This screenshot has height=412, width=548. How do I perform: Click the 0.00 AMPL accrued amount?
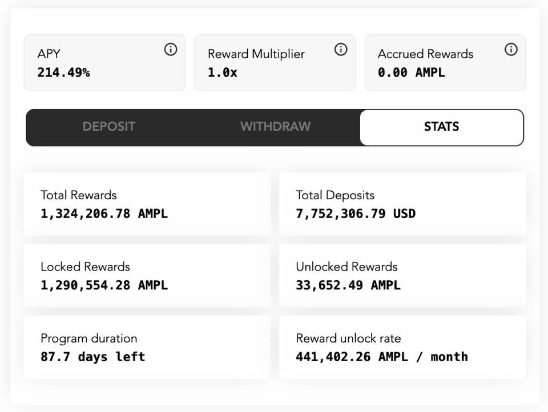pyautogui.click(x=411, y=72)
